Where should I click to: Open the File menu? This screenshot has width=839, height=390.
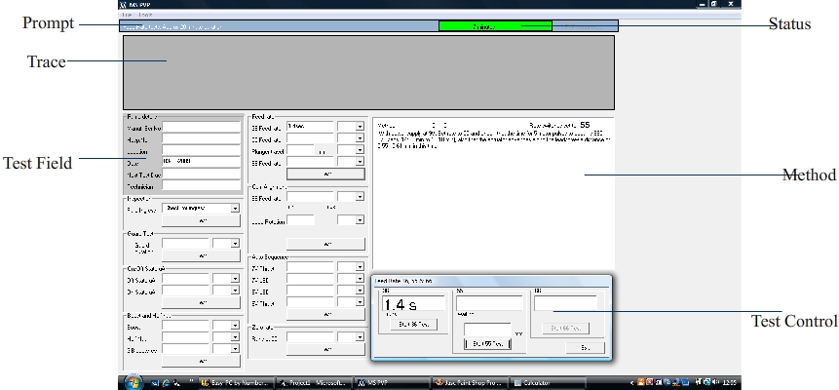tap(126, 16)
